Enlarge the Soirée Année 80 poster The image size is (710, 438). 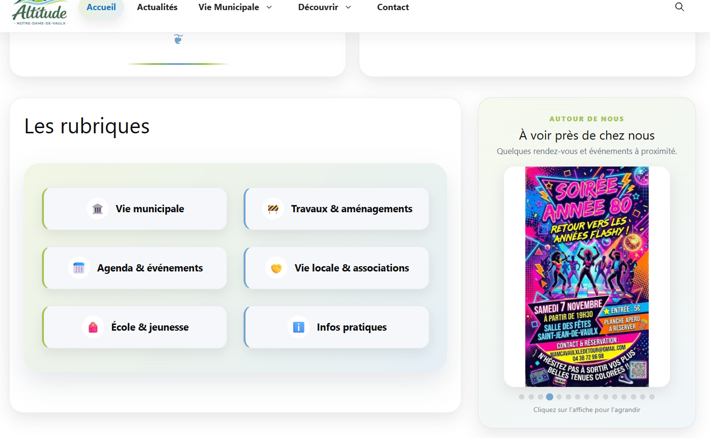[587, 277]
